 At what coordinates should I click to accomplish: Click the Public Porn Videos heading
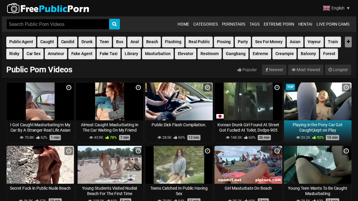click(39, 70)
